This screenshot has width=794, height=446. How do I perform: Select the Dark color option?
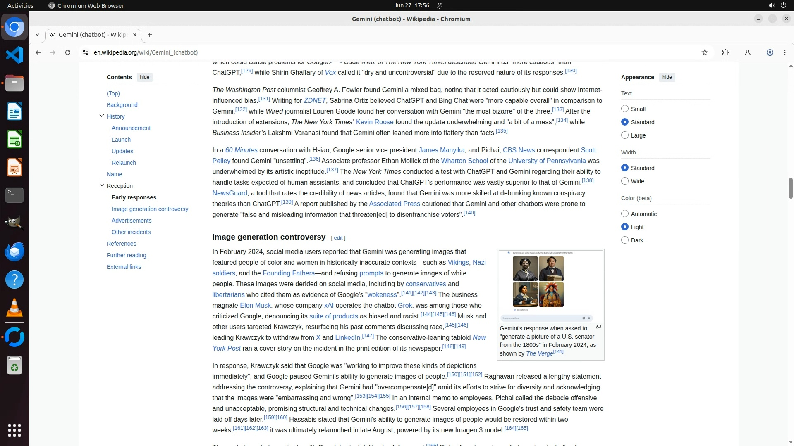(x=625, y=240)
